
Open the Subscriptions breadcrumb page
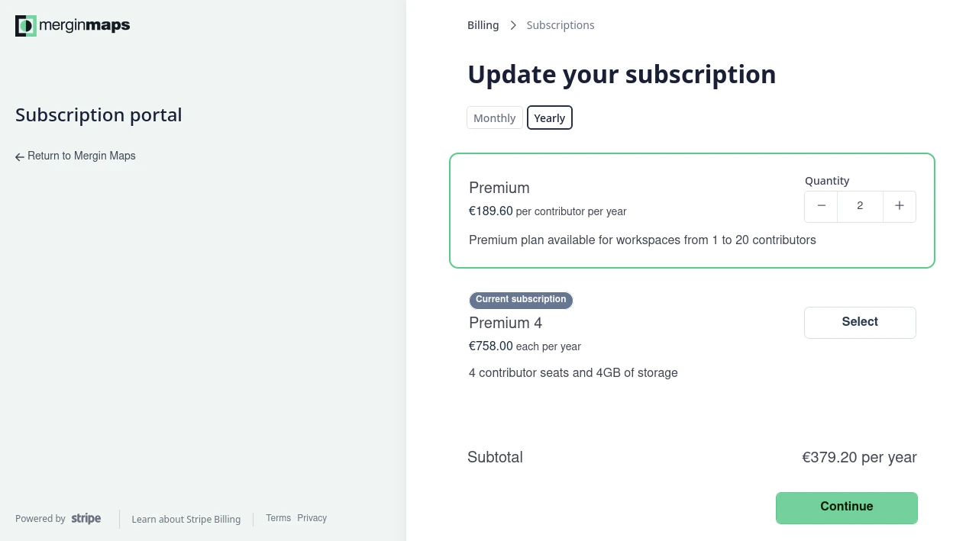point(560,24)
